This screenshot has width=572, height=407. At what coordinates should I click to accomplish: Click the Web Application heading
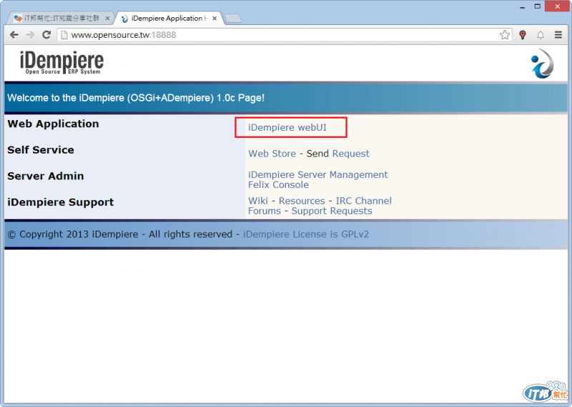(53, 124)
